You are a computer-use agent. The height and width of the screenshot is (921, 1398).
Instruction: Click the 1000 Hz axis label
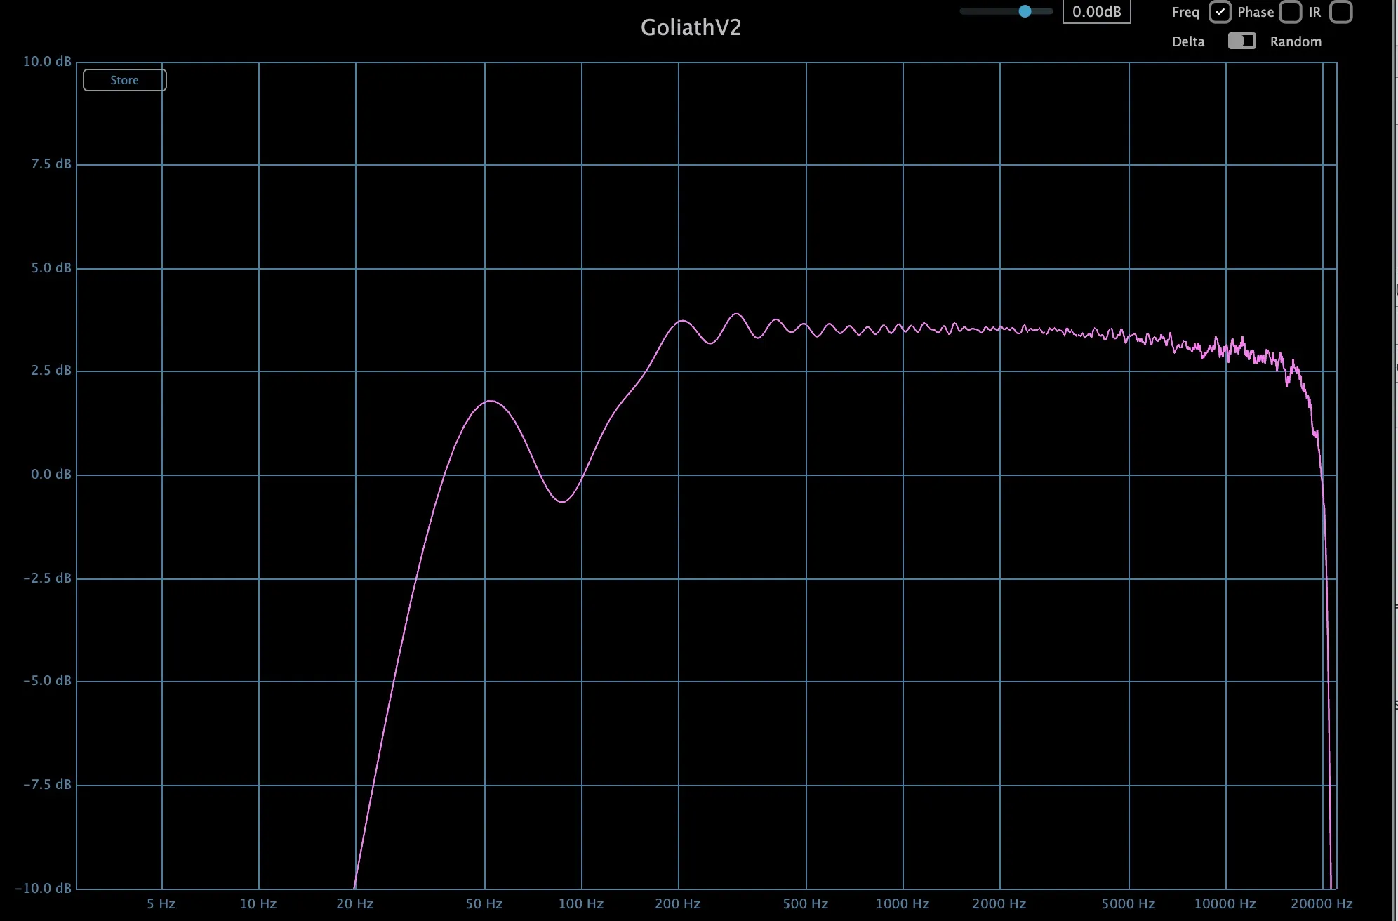902,903
